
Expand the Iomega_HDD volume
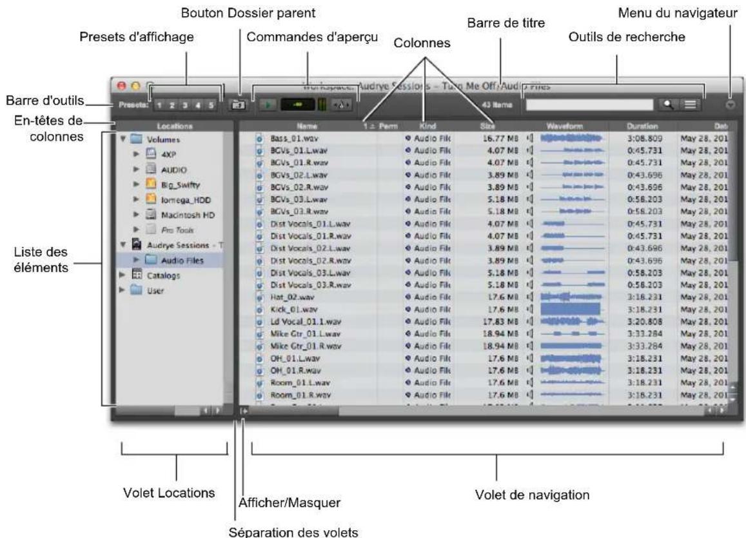136,199
